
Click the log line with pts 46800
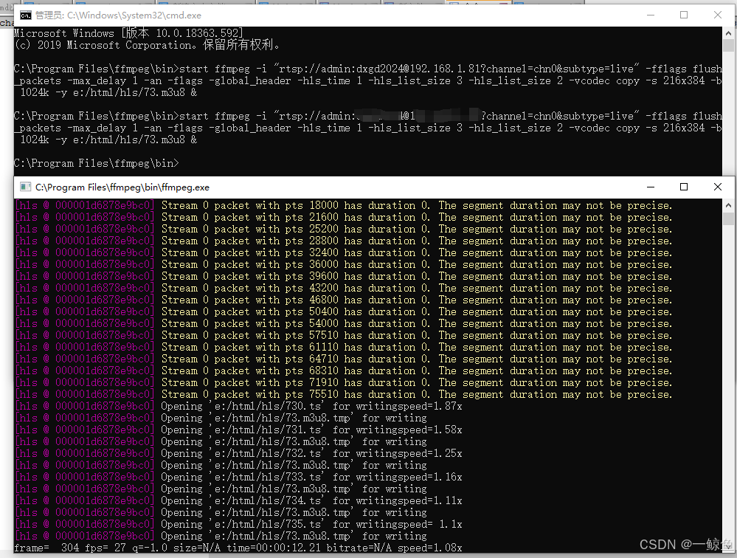click(344, 300)
